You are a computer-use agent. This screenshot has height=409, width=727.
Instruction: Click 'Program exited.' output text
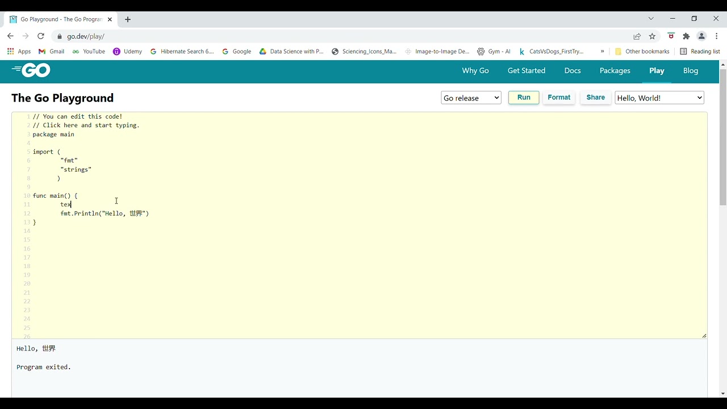pyautogui.click(x=44, y=367)
